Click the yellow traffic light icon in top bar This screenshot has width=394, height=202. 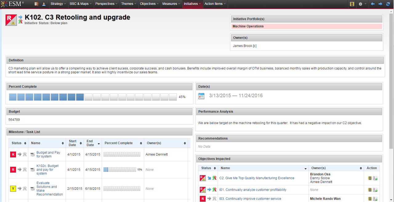click(x=352, y=4)
